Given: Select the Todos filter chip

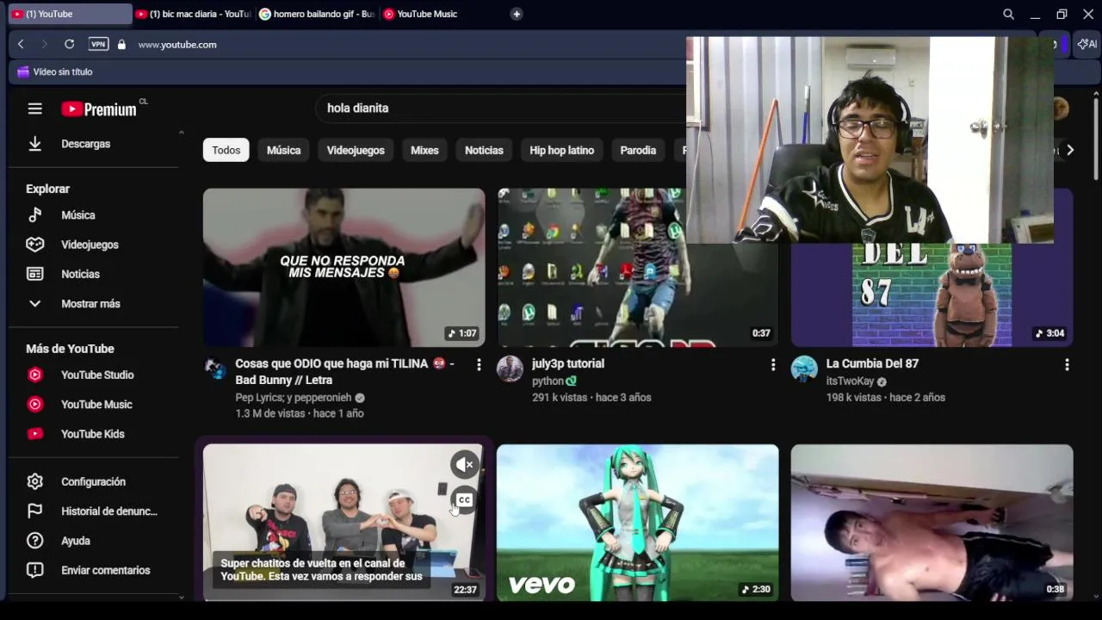Looking at the screenshot, I should 226,150.
